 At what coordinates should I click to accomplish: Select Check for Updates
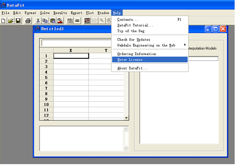tap(150, 40)
